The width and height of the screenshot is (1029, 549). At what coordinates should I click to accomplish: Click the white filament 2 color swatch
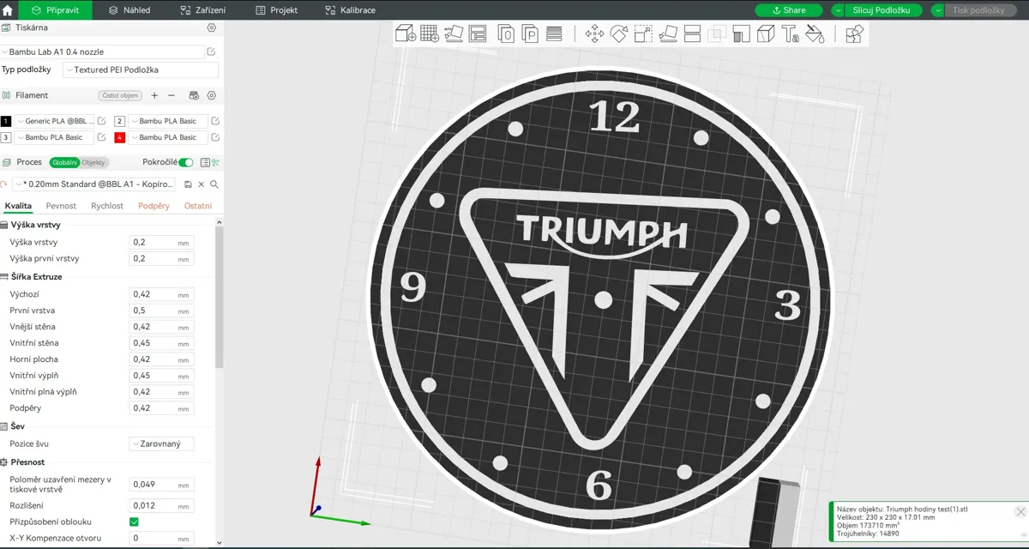click(x=120, y=121)
